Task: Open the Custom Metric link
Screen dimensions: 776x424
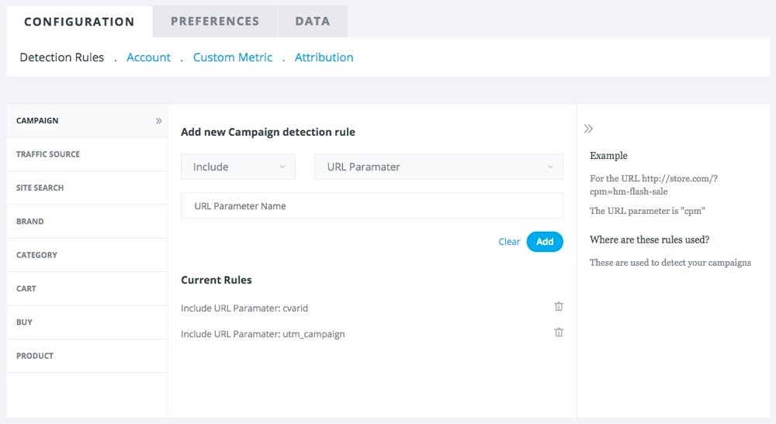Action: click(233, 57)
